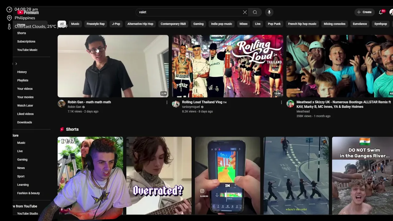
Task: Clear the search text with X icon
Action: pyautogui.click(x=245, y=12)
